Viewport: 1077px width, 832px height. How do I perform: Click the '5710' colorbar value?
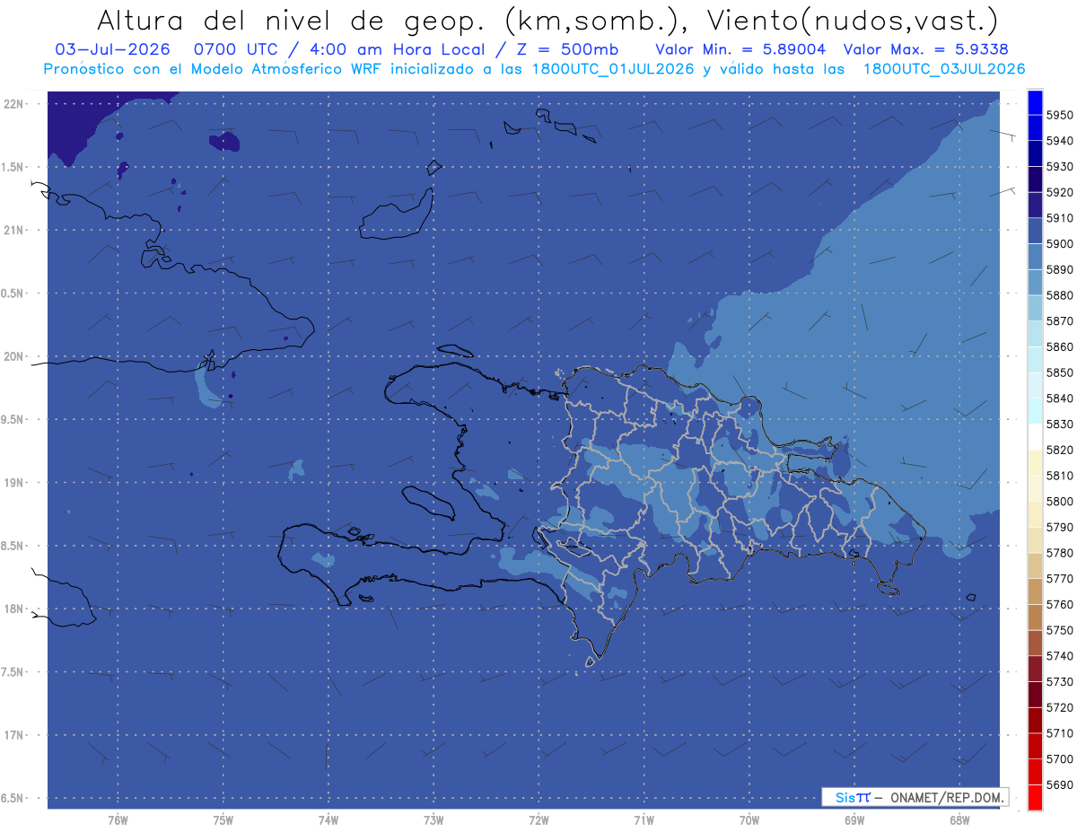tap(1059, 732)
